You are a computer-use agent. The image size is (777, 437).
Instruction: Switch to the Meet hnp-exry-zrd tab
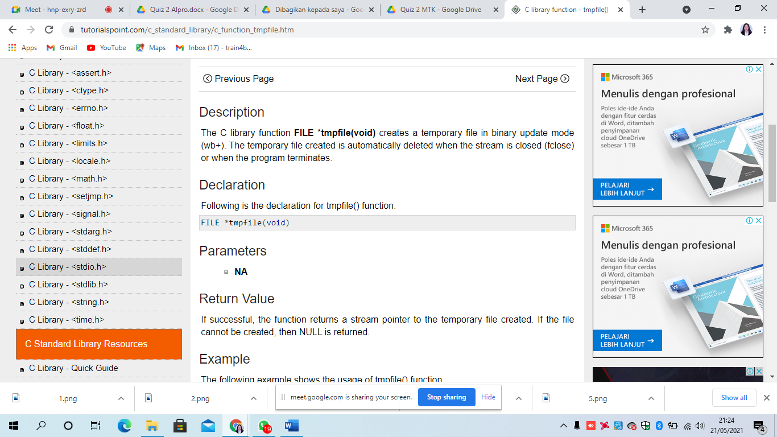pyautogui.click(x=54, y=10)
